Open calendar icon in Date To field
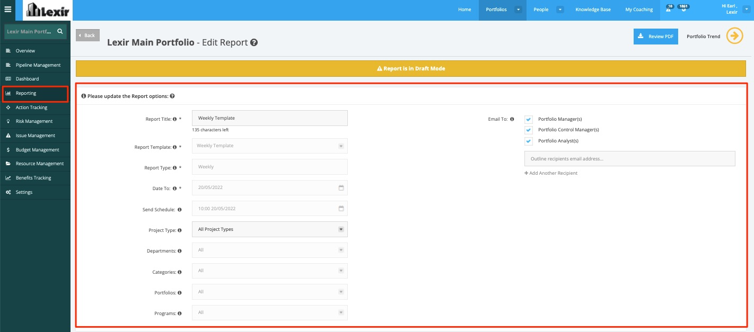This screenshot has height=332, width=754. click(341, 188)
